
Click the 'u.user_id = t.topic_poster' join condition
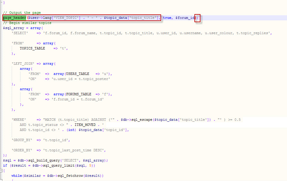[81, 79]
